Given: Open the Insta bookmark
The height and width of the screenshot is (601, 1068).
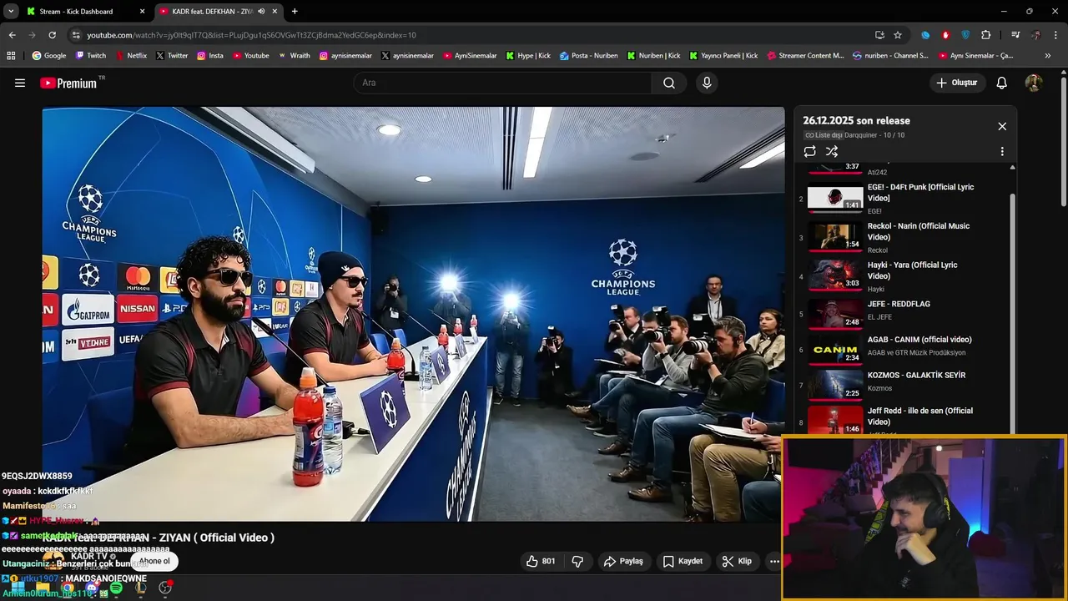Looking at the screenshot, I should [209, 56].
